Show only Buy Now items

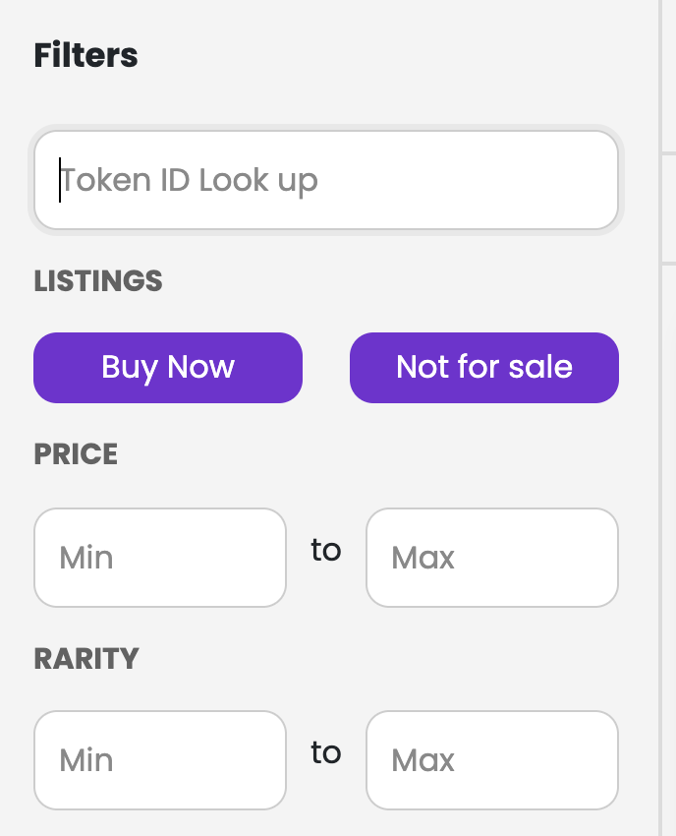click(x=168, y=368)
